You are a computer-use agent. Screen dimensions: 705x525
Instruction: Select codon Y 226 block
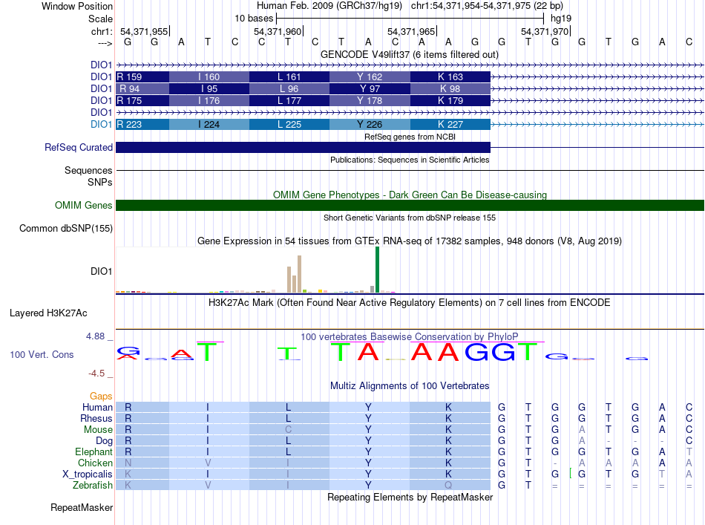[370, 124]
